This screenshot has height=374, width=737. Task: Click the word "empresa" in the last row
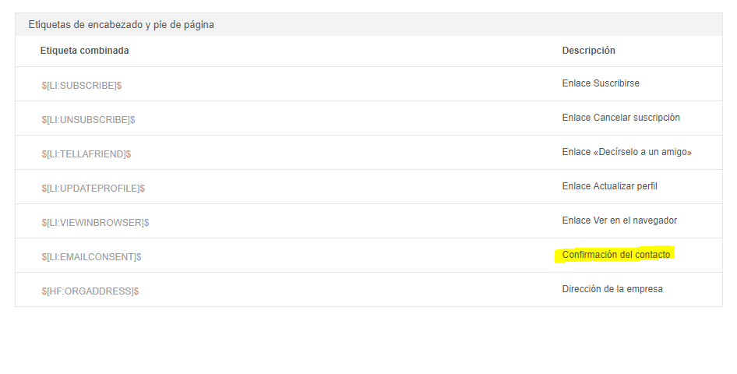tap(647, 289)
